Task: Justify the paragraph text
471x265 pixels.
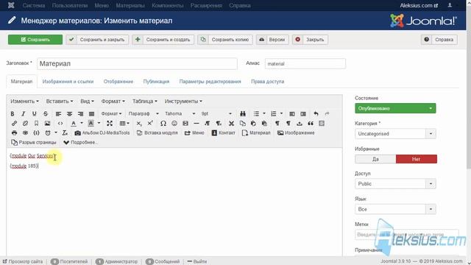Action: point(91,114)
